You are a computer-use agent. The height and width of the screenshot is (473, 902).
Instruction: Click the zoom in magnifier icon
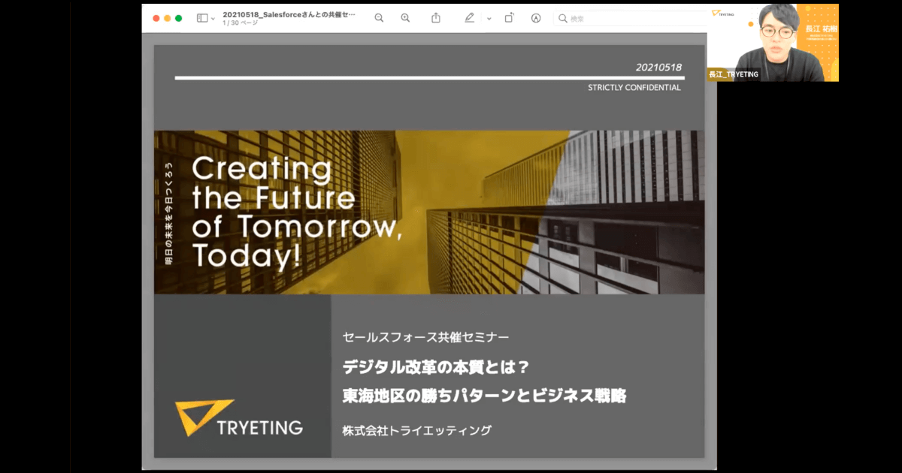pos(405,18)
